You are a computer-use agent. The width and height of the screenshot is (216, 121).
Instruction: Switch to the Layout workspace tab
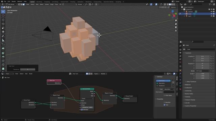tap(32, 2)
